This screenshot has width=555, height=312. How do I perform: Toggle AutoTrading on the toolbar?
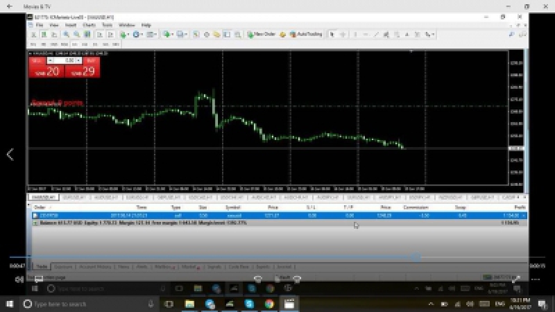(306, 35)
